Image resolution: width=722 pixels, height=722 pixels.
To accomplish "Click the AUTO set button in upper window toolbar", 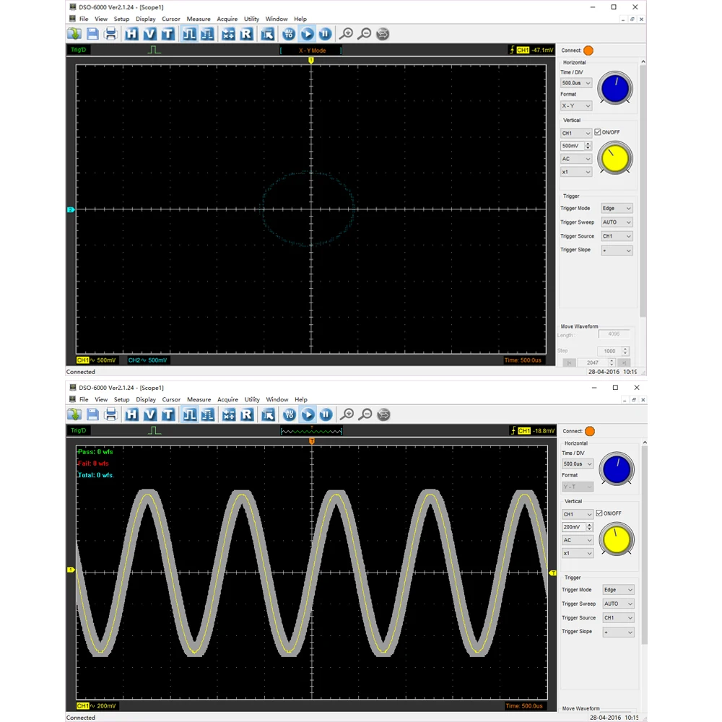I will (x=289, y=34).
